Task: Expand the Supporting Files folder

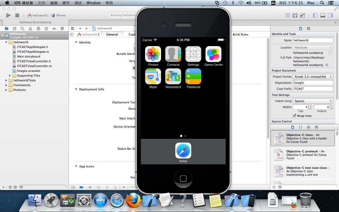Action: pyautogui.click(x=10, y=76)
